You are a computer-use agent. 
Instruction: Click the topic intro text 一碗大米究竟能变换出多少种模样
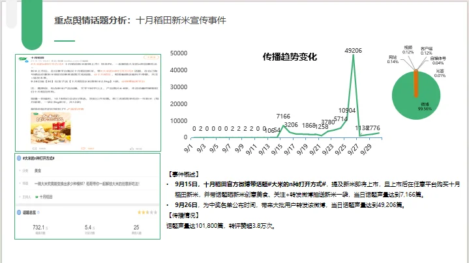(x=87, y=184)
